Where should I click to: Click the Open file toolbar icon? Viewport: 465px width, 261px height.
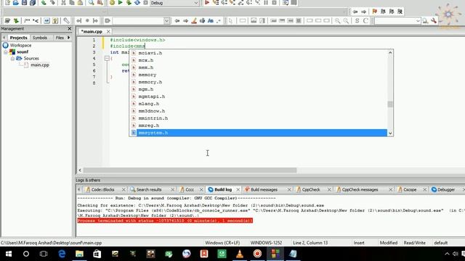[16, 3]
